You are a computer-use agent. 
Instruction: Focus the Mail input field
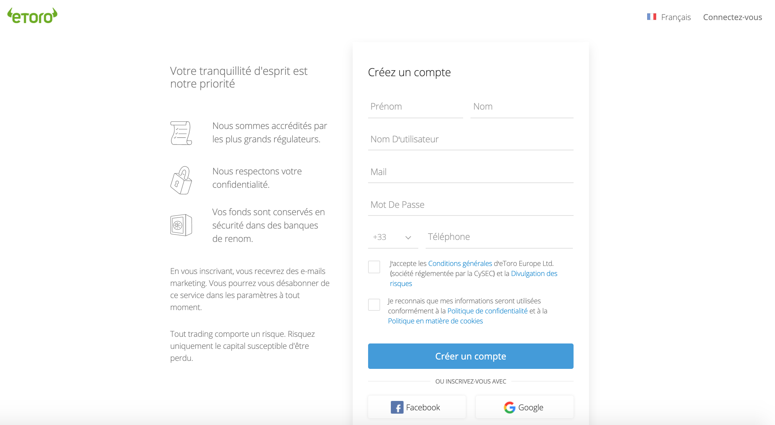click(x=470, y=172)
